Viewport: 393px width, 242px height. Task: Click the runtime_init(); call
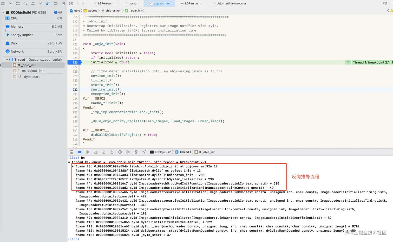[x=106, y=90]
